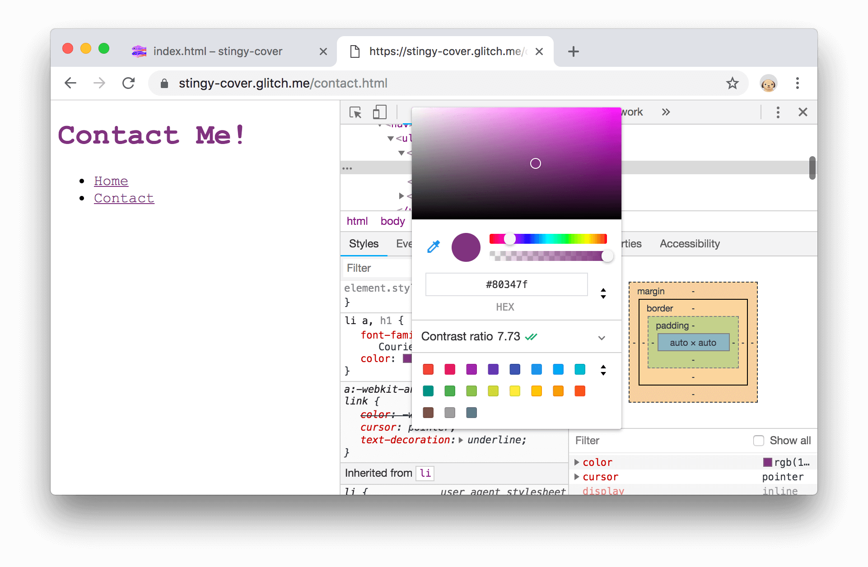Open a new browser tab
This screenshot has height=567, width=868.
point(574,51)
